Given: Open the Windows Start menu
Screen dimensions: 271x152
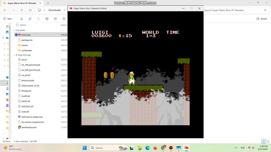Looking at the screenshot, I should 85,148.
